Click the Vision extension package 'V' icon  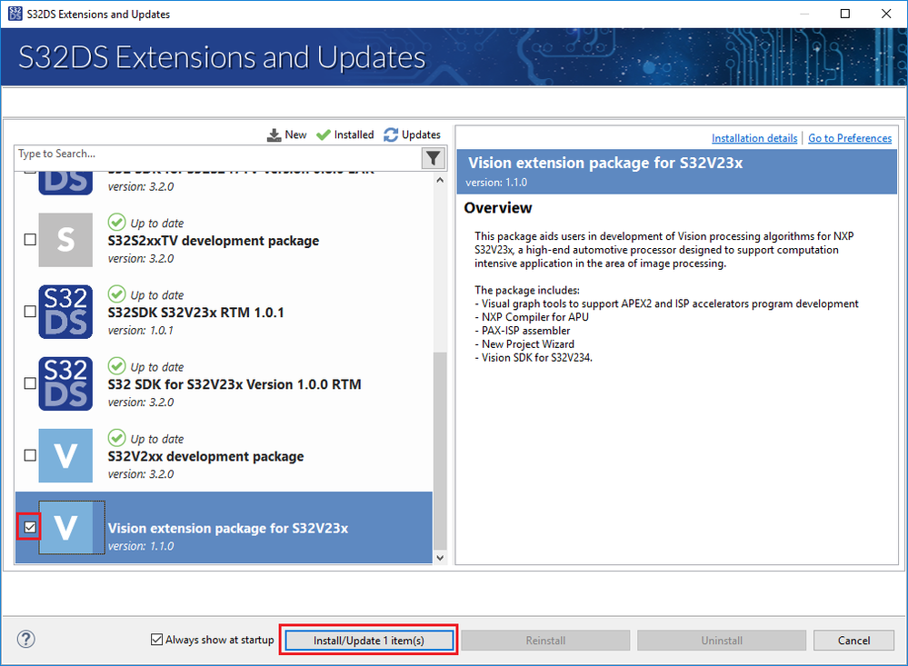point(65,528)
